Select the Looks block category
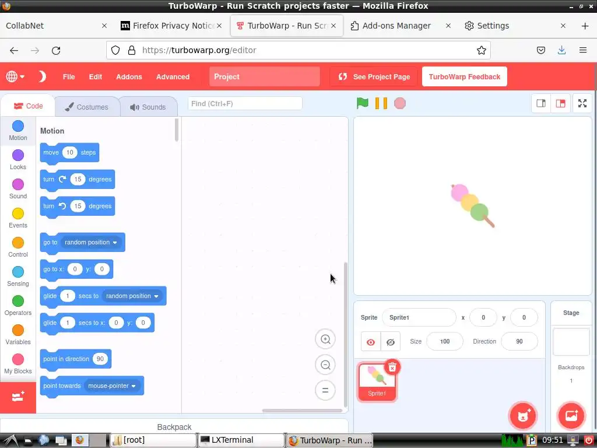Image resolution: width=597 pixels, height=448 pixels. [18, 160]
